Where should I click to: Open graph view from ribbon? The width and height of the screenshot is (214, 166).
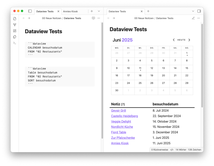tap(15, 25)
